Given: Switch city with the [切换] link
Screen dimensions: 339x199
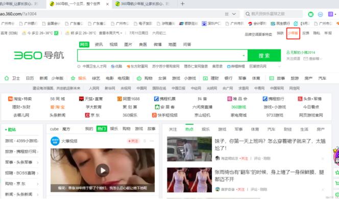Looking at the screenshot, I should [13, 33].
